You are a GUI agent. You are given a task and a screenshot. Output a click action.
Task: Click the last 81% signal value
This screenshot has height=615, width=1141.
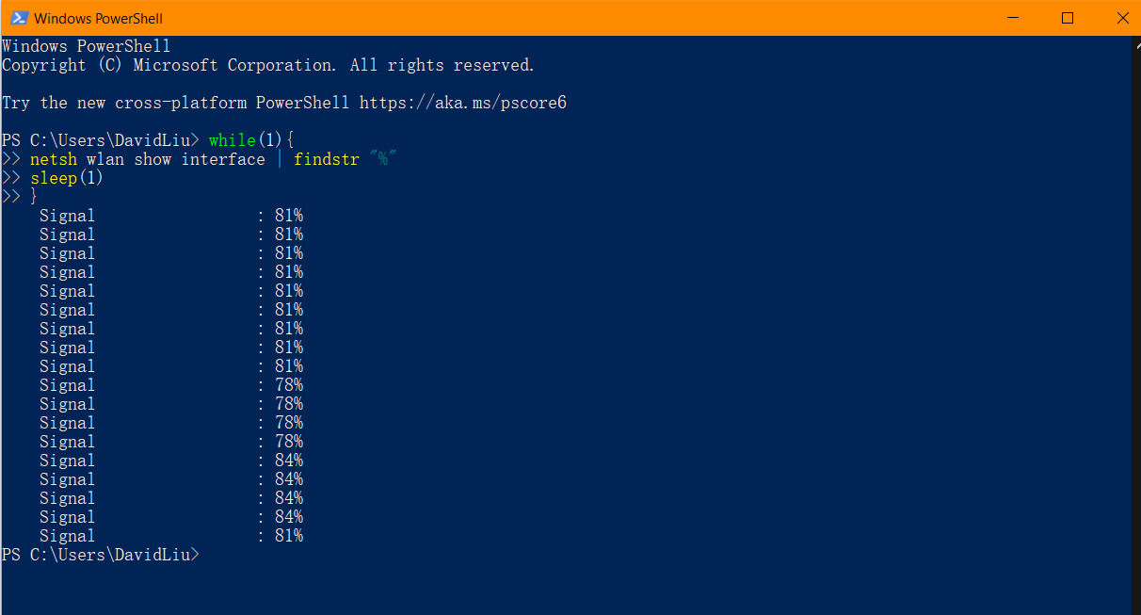288,536
